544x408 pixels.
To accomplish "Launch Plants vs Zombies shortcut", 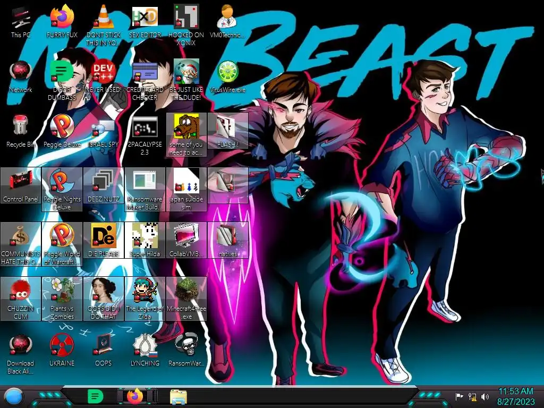I will point(62,299).
